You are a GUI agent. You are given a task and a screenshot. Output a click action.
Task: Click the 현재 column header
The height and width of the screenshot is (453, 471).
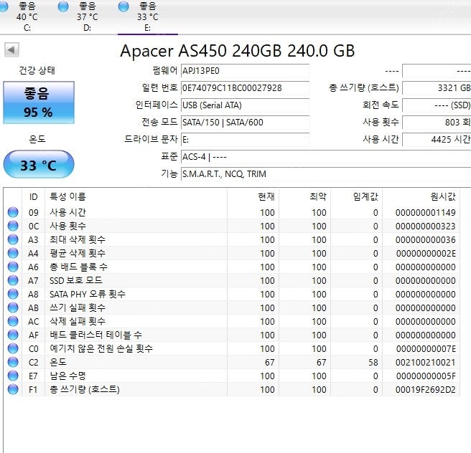253,196
